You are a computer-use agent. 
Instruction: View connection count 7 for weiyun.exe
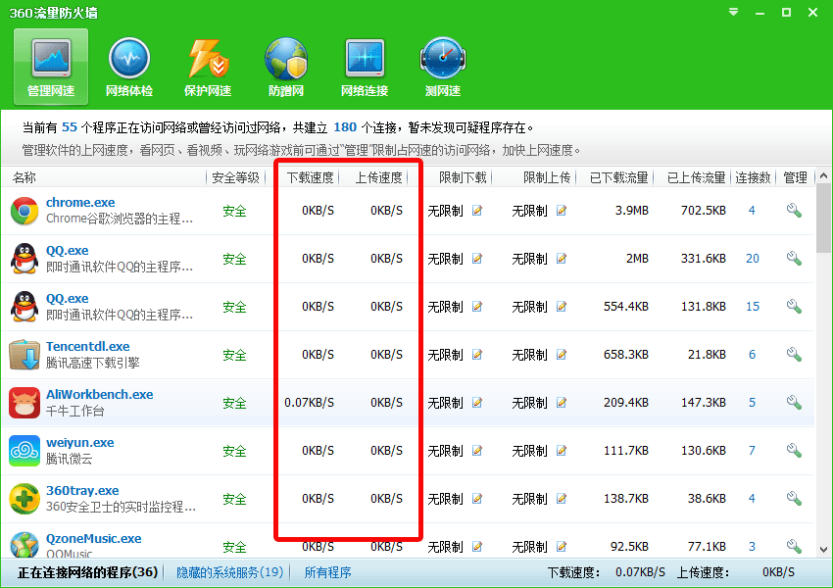(x=752, y=451)
